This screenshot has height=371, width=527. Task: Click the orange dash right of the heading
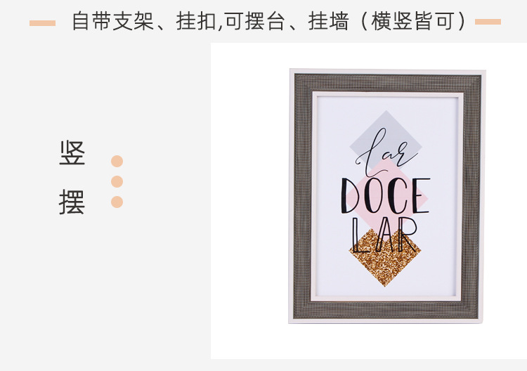488,22
